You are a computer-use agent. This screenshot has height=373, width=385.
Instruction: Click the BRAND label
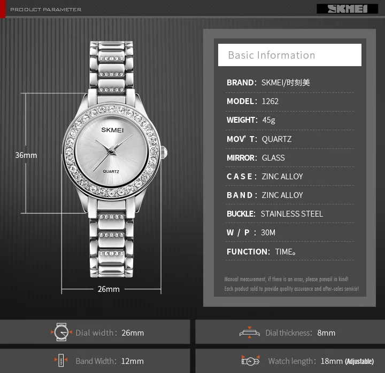(x=241, y=83)
